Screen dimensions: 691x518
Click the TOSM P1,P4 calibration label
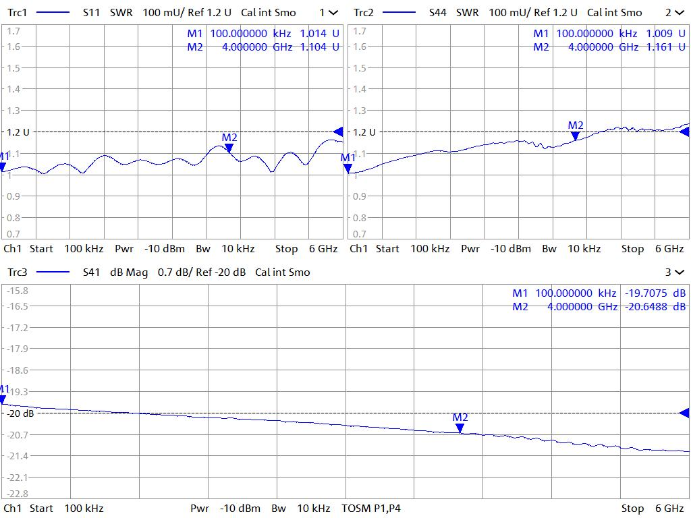coord(371,509)
